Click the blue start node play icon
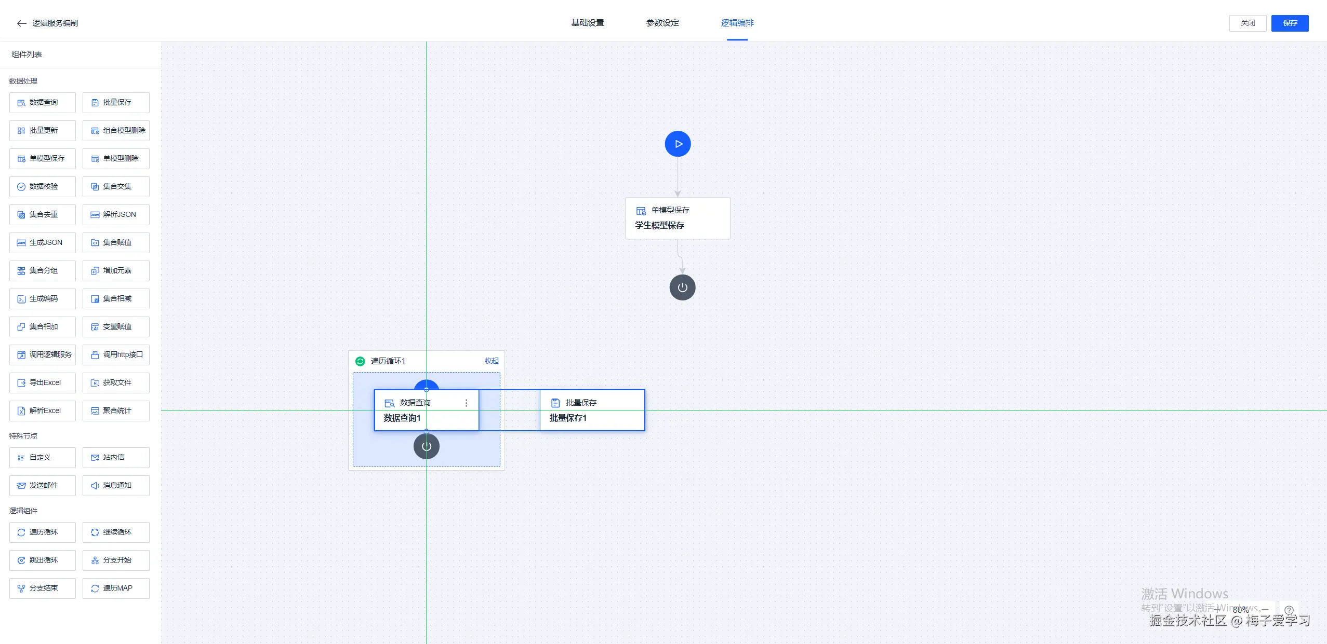Viewport: 1327px width, 644px height. click(x=678, y=144)
